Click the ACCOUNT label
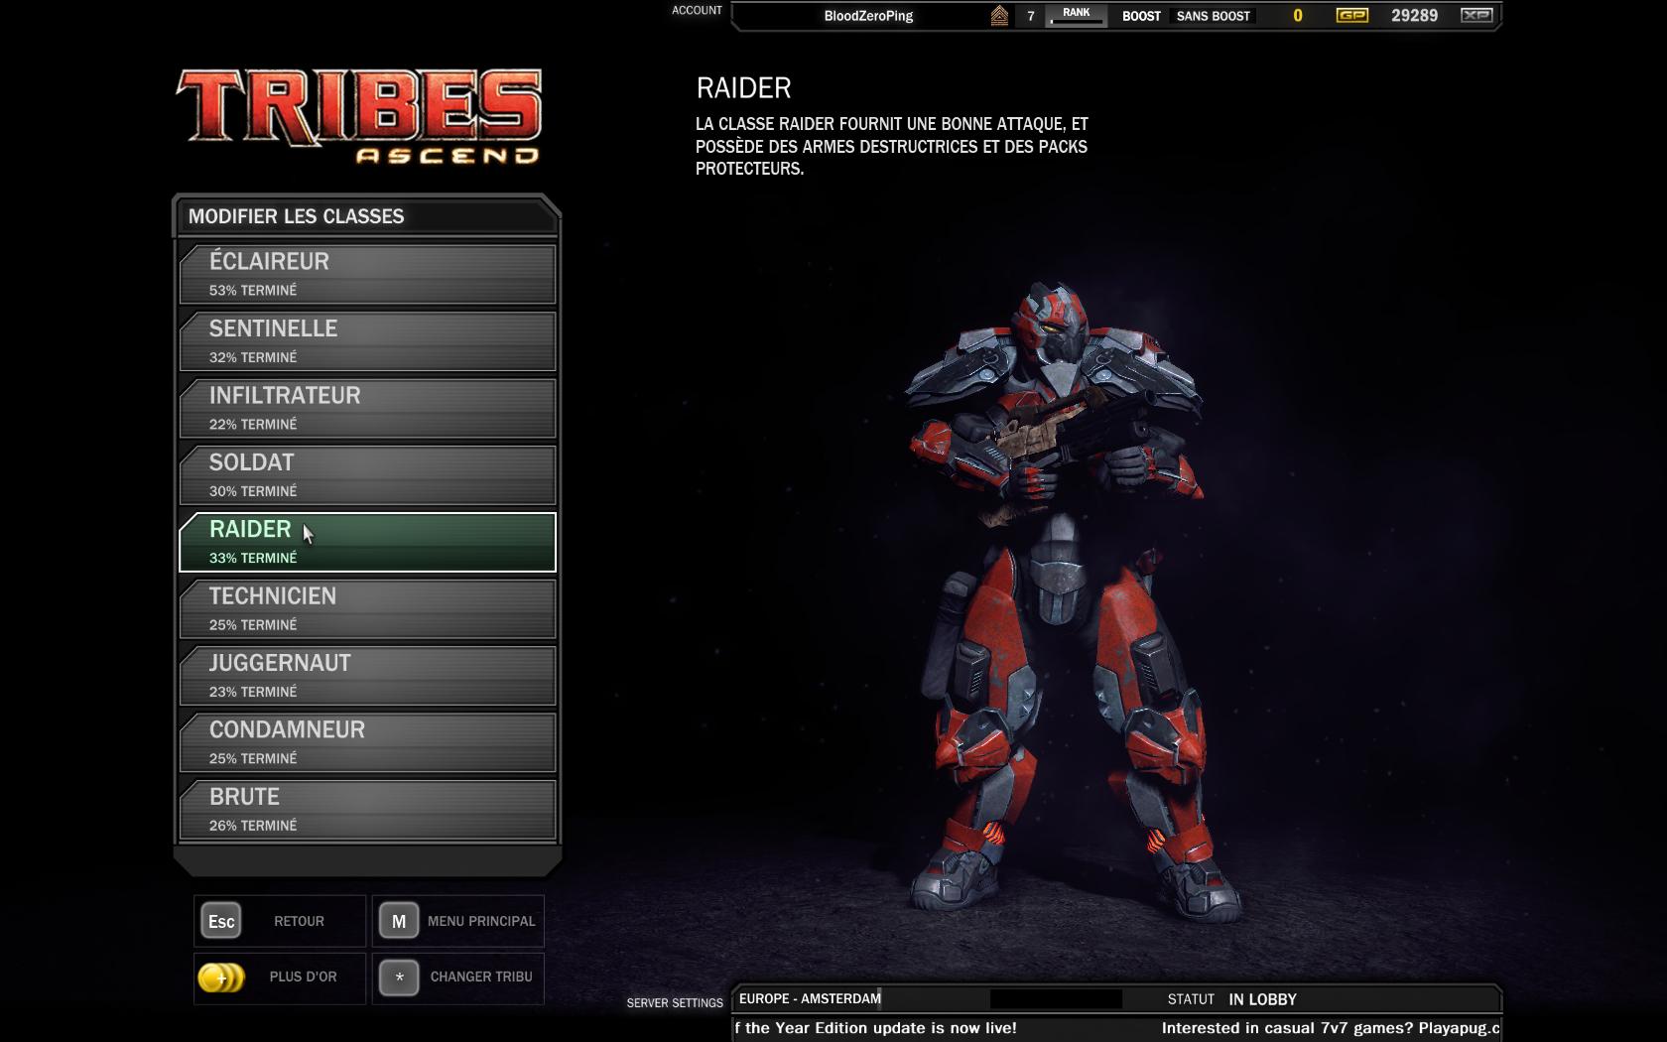Image resolution: width=1667 pixels, height=1042 pixels. 697,11
